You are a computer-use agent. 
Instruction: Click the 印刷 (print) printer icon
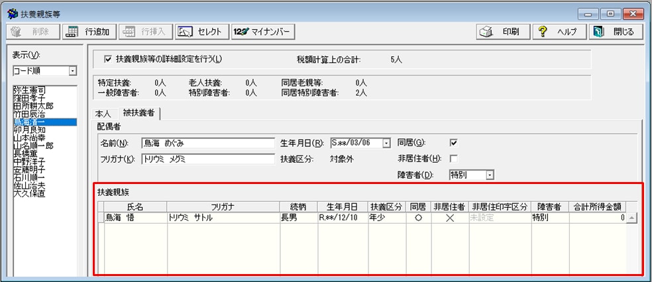pos(486,32)
